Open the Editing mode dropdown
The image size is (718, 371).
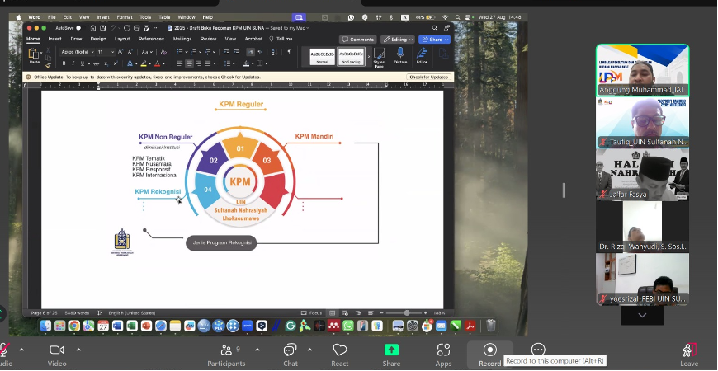tap(398, 39)
